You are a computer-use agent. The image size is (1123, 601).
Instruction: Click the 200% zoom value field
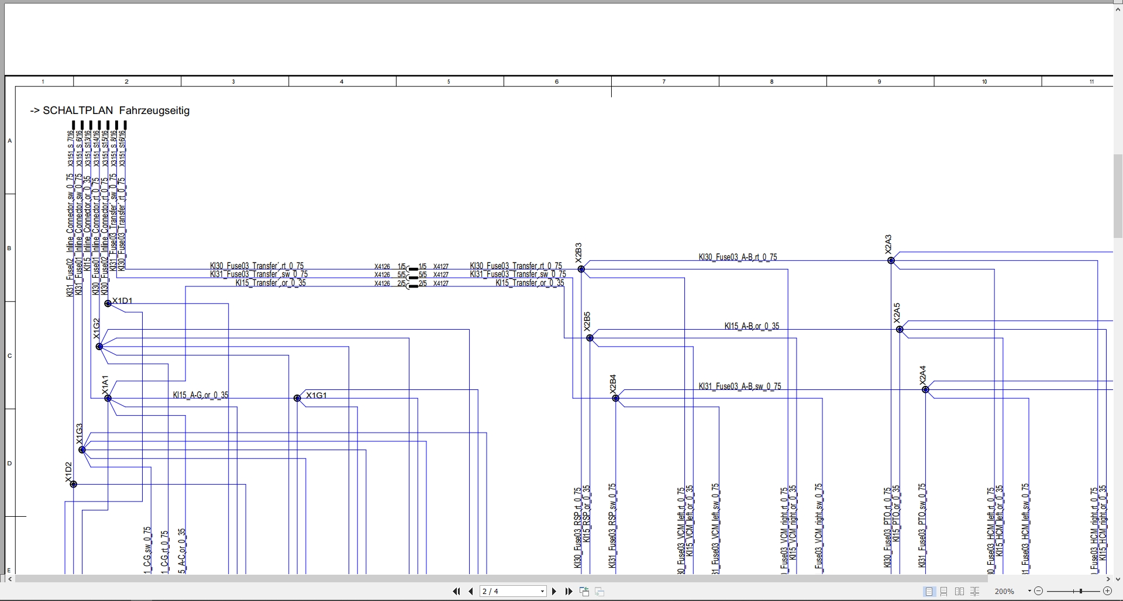[x=1005, y=592]
